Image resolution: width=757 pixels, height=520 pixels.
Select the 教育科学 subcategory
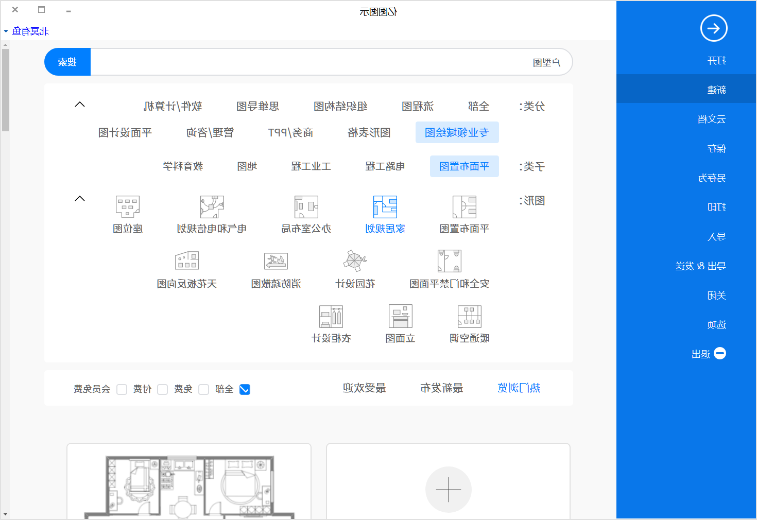point(183,166)
